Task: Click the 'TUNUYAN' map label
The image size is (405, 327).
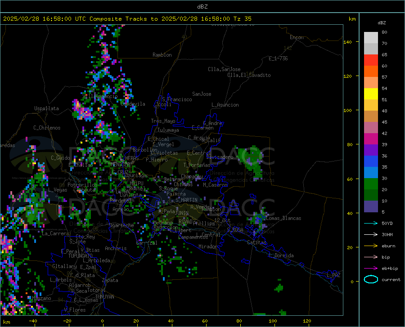Action: (x=104, y=297)
